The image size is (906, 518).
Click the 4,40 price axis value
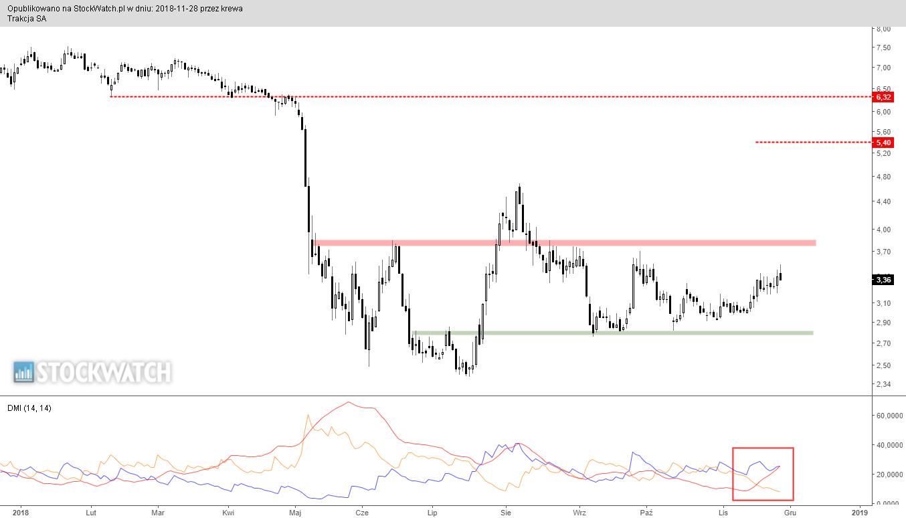pos(883,201)
